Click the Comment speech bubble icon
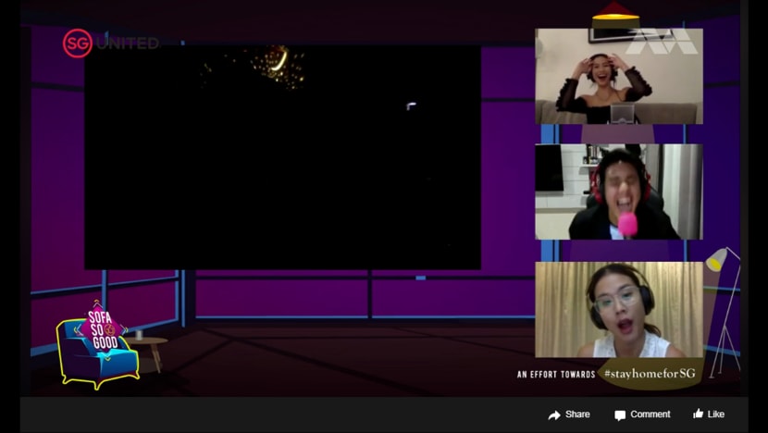This screenshot has width=768, height=433. [x=620, y=415]
